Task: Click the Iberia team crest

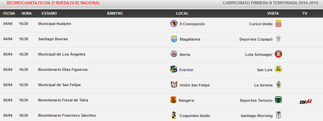Action: coord(174,54)
